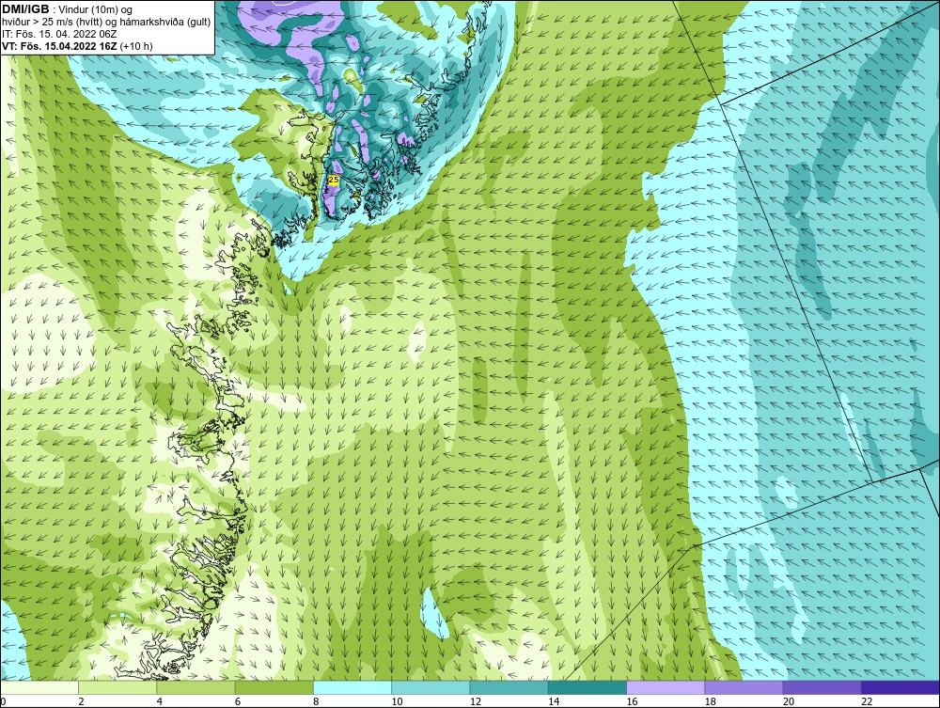Select the 18-20 m/s purple legend swatch

point(744,687)
